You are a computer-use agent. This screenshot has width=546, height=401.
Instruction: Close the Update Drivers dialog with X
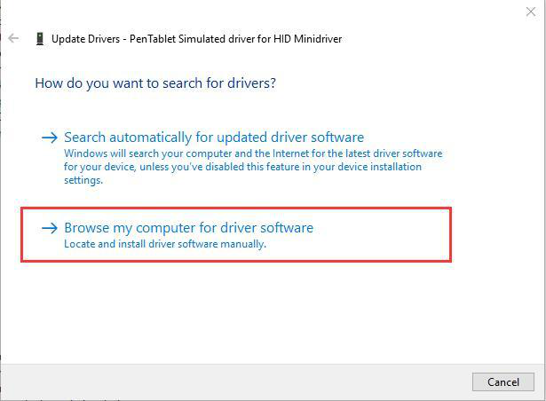click(x=531, y=11)
